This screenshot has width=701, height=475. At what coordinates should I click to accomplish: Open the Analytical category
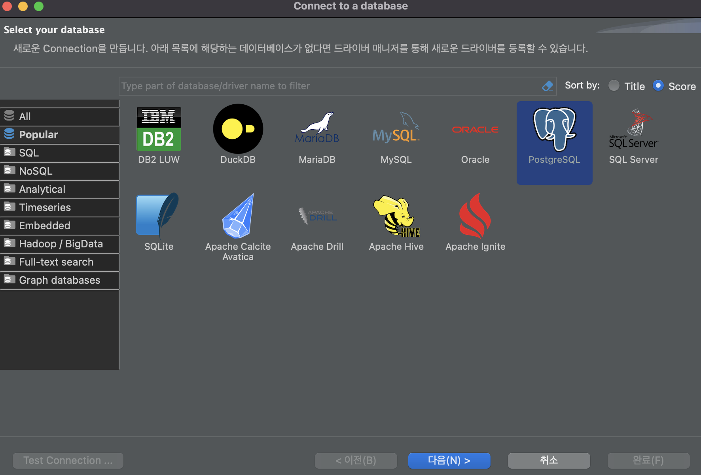pos(59,189)
